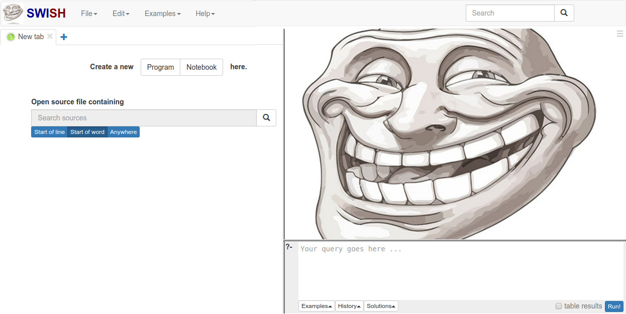Viewport: 626px width, 314px height.
Task: Close the New tab with x icon
Action: 50,37
